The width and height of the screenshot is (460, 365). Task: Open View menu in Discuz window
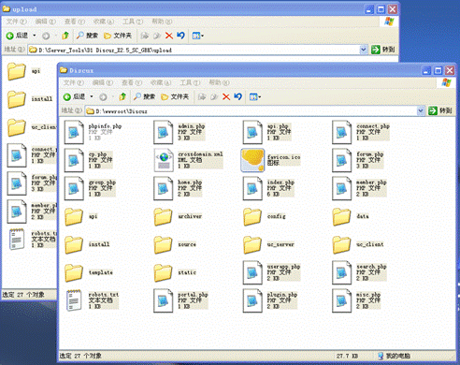coord(132,82)
